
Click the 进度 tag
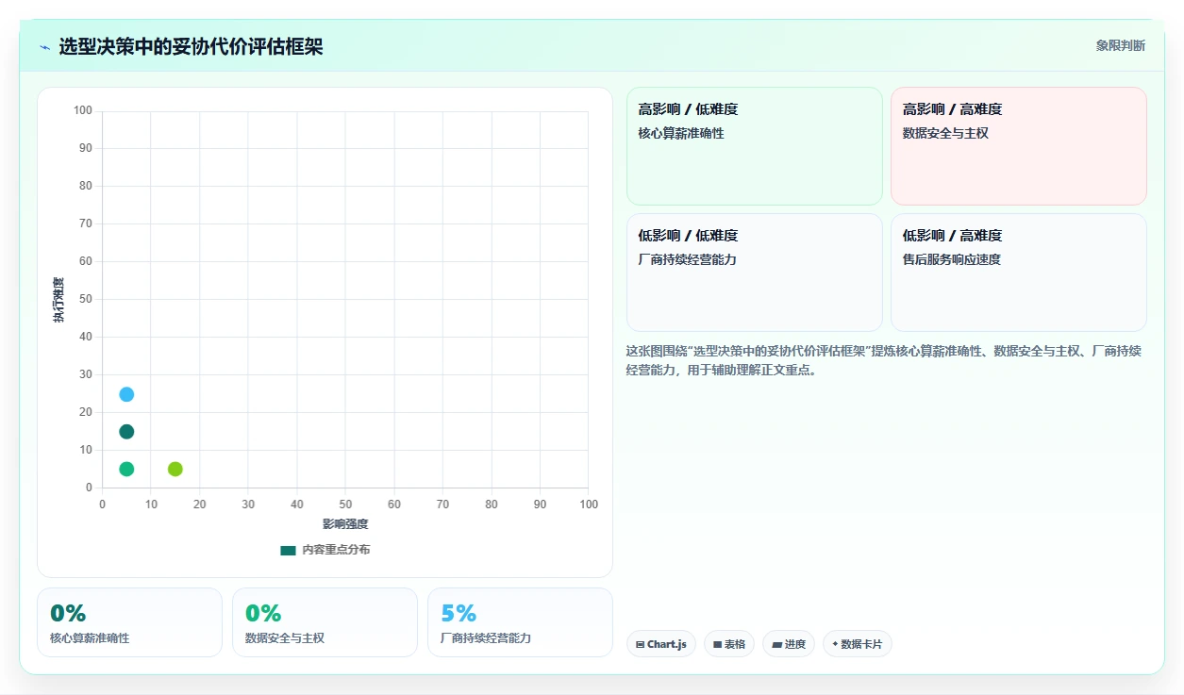point(789,644)
